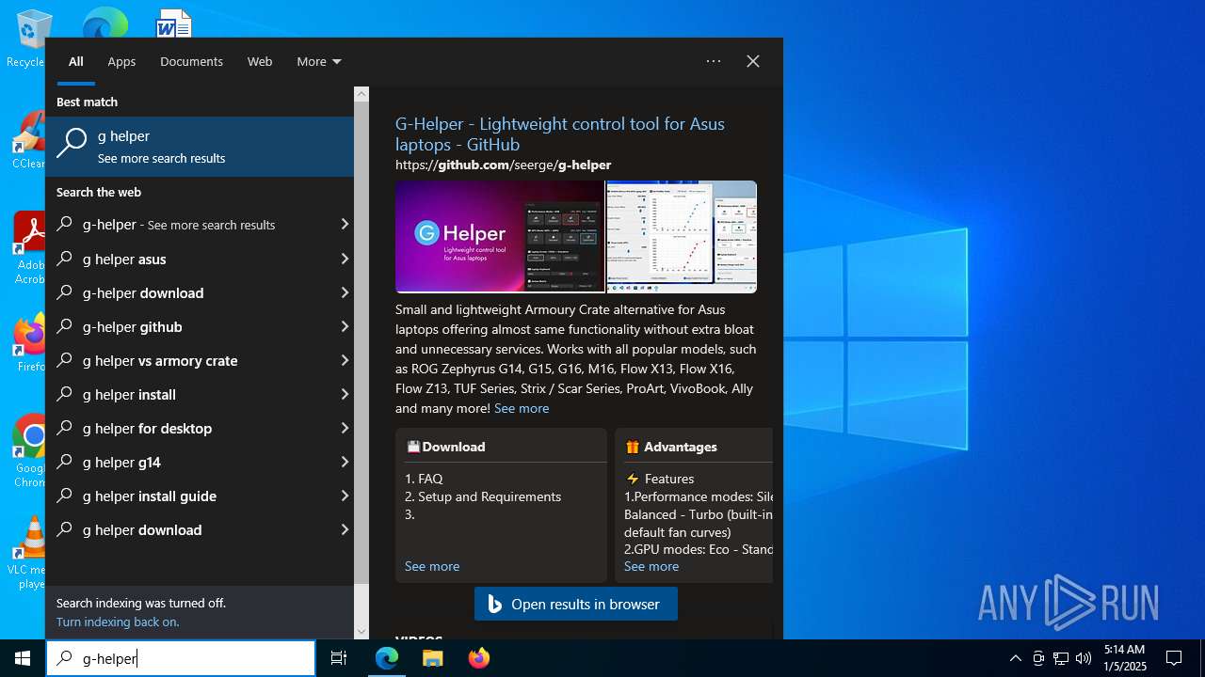Launch the Firefox desktop shortcut

[x=30, y=343]
